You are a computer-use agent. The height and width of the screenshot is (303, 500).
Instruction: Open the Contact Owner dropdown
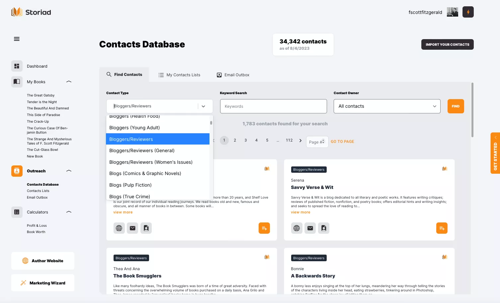(387, 106)
